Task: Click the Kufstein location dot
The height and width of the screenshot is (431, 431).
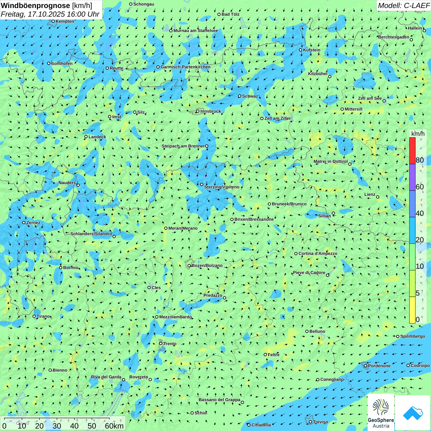Action: tap(300, 50)
